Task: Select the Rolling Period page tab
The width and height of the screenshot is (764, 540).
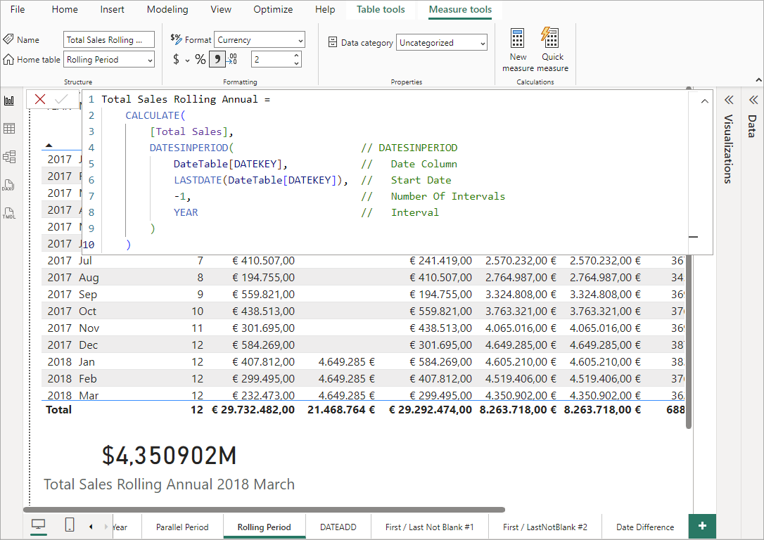Action: (264, 527)
